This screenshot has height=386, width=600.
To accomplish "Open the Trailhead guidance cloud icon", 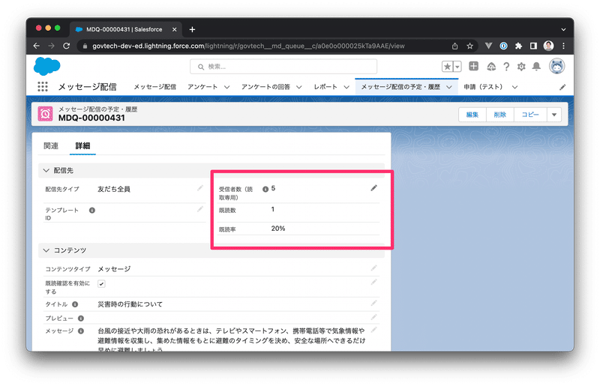I will [x=491, y=67].
